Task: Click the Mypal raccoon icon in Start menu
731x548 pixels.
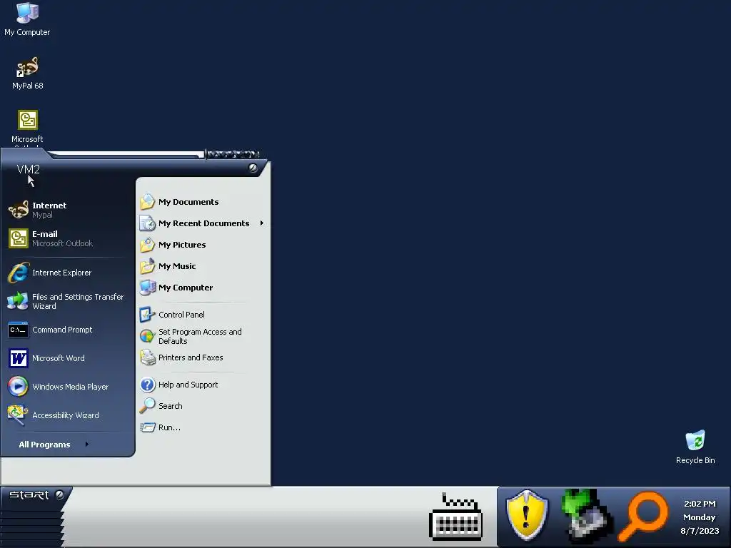Action: point(18,210)
